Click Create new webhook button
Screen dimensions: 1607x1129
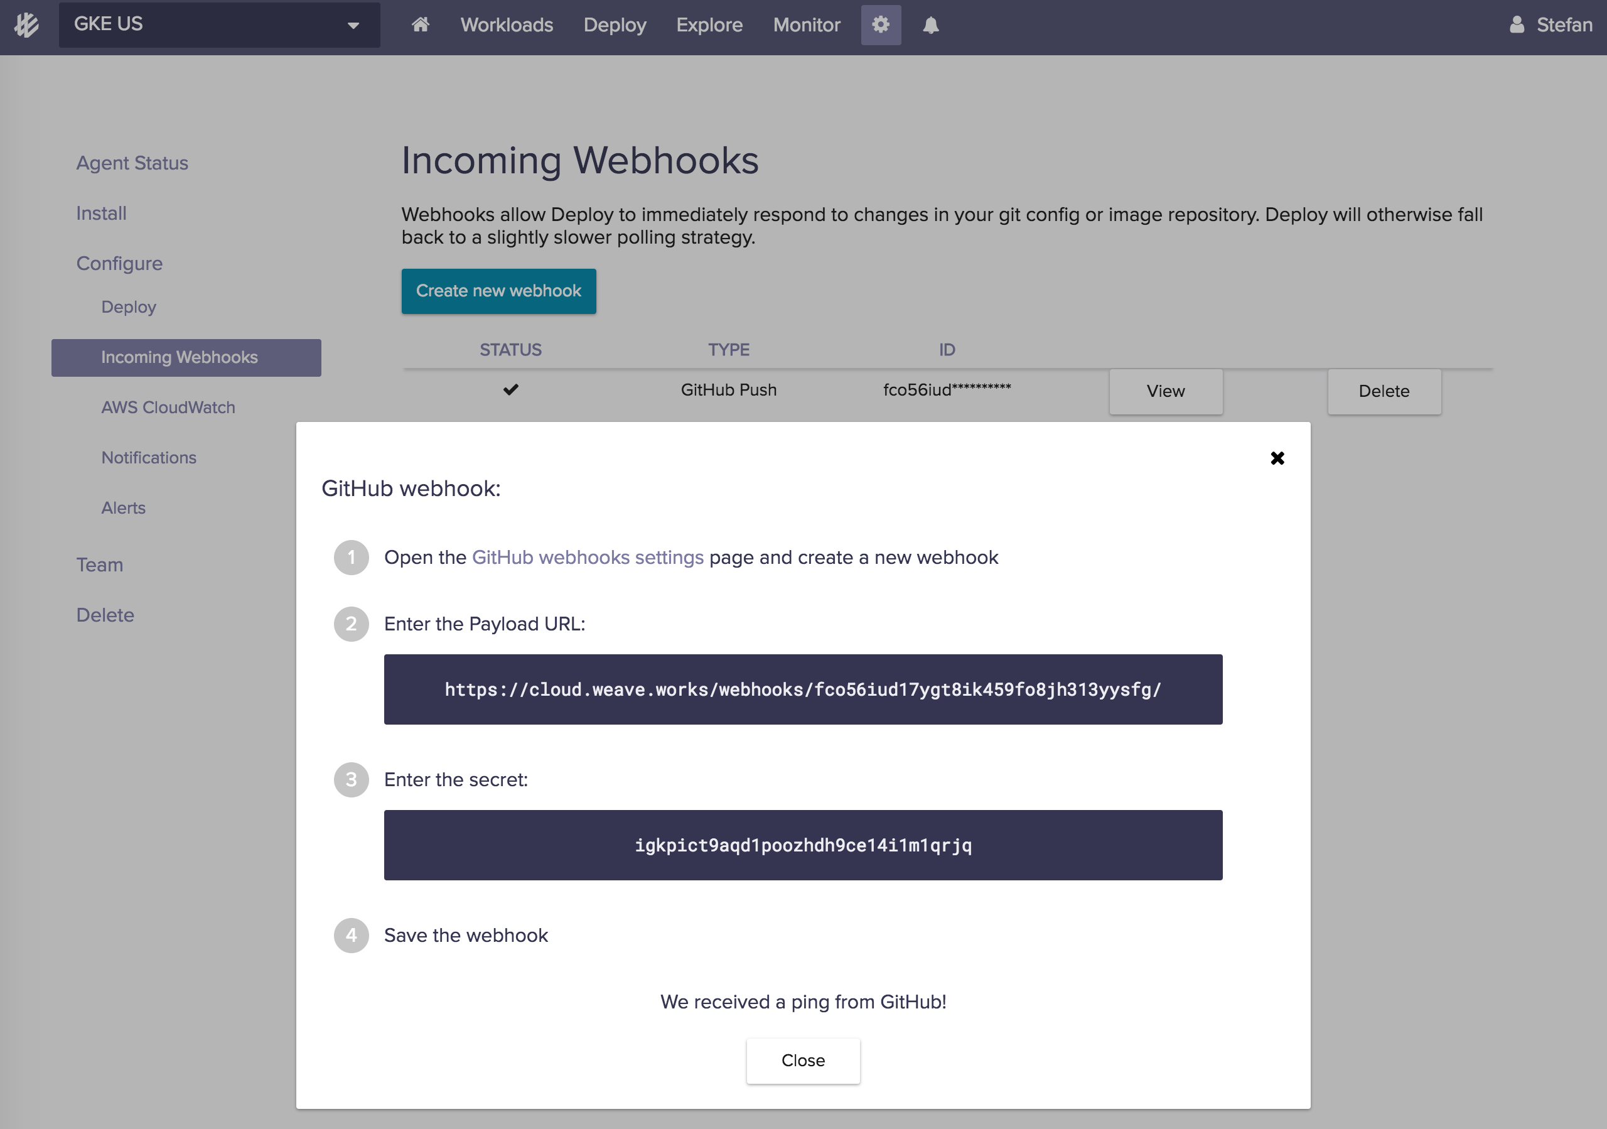498,291
